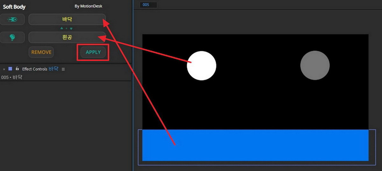382x171 pixels.
Task: Apply the Soft Body effect
Action: coord(93,52)
